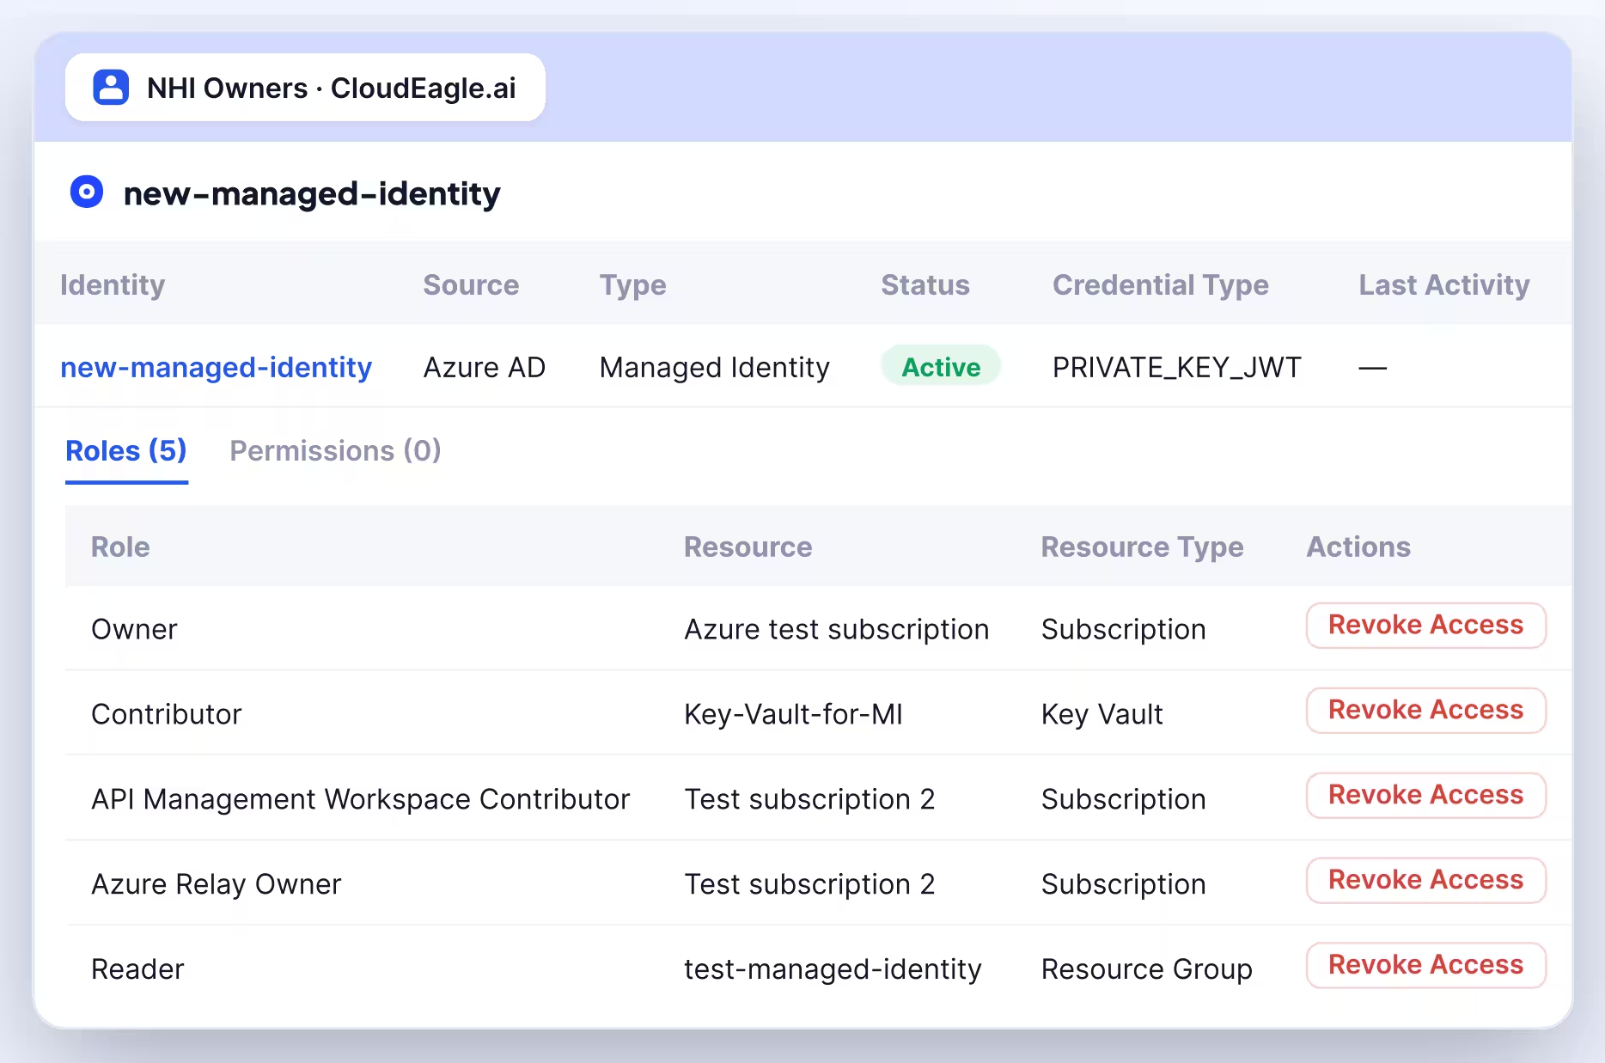Click the Managed Identity type cell
Image resolution: width=1605 pixels, height=1063 pixels.
[715, 367]
